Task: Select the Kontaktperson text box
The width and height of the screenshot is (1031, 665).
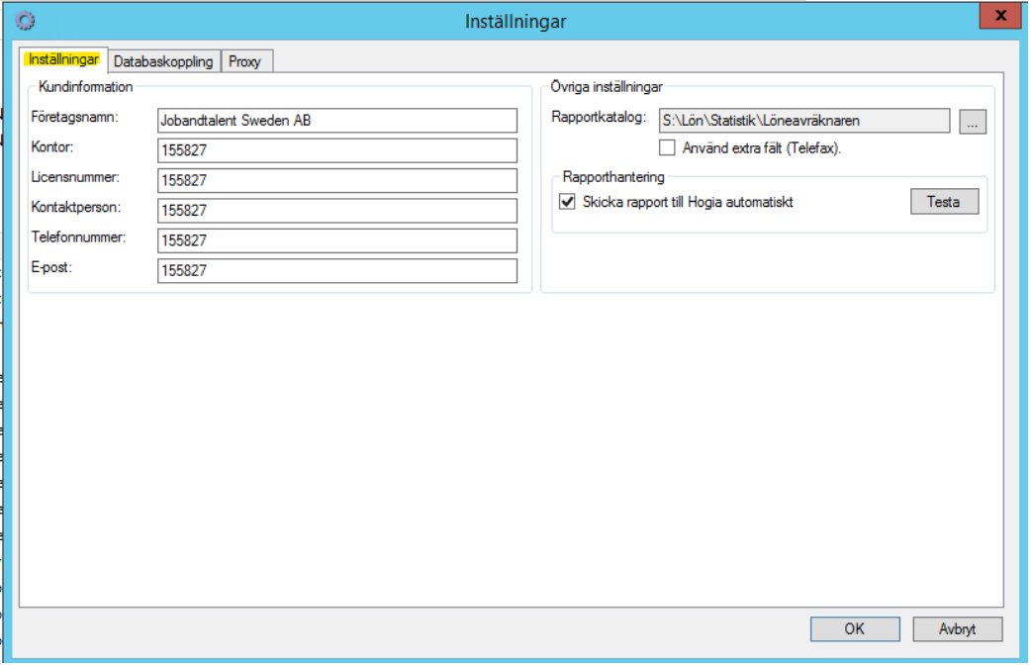Action: pos(336,211)
